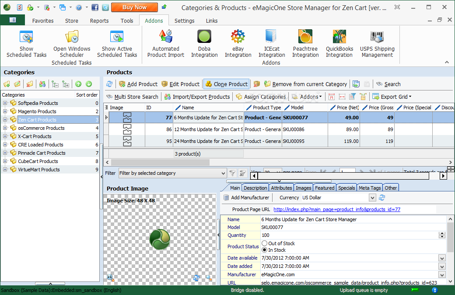Open Show Scheduled Tasks
455x295 pixels.
point(26,44)
